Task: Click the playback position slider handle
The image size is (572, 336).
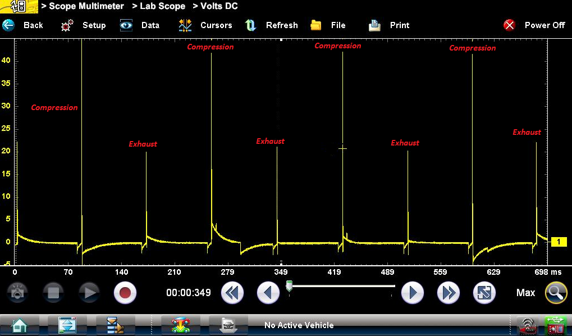Action: [289, 286]
